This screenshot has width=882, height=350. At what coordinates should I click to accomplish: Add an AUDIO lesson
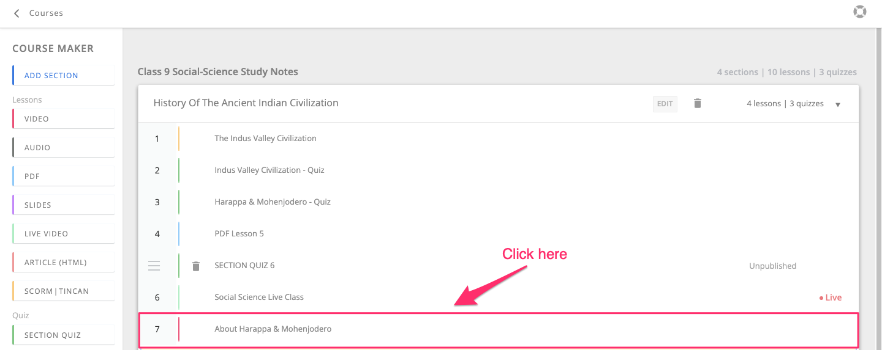(64, 148)
